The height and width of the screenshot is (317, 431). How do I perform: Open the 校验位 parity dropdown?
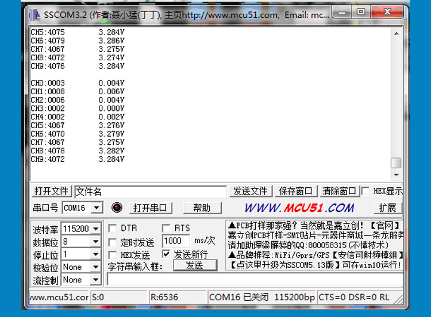coord(95,267)
